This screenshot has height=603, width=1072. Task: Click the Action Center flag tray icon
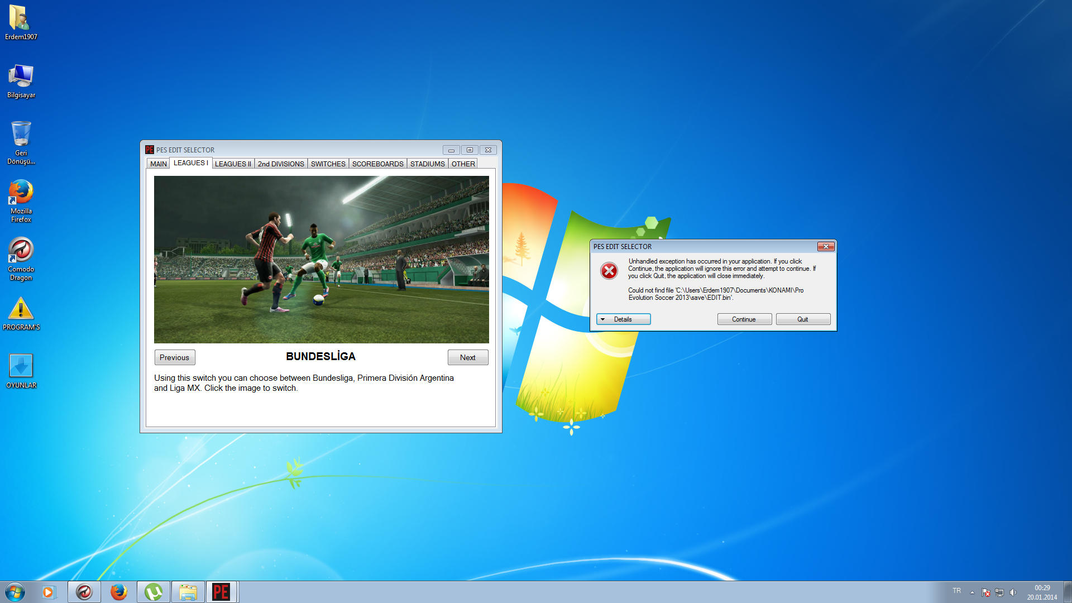click(986, 592)
